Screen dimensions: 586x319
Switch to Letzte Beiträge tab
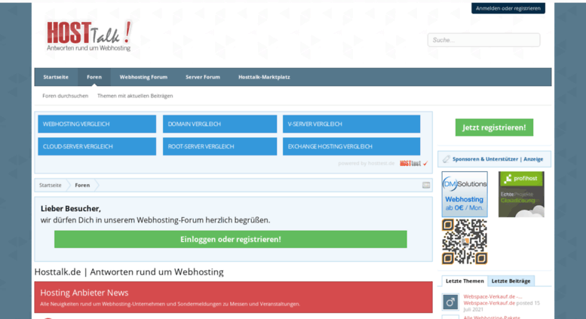pos(511,281)
